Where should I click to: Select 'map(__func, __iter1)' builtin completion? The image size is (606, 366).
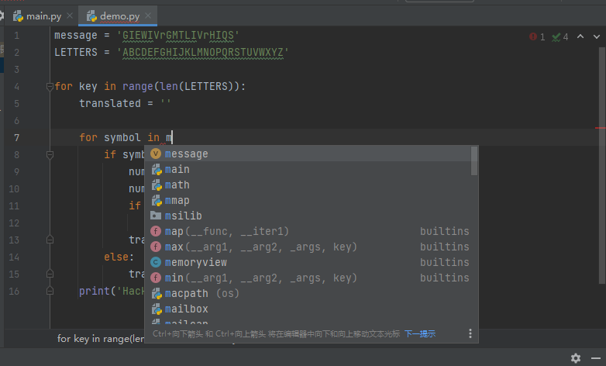tap(307, 231)
